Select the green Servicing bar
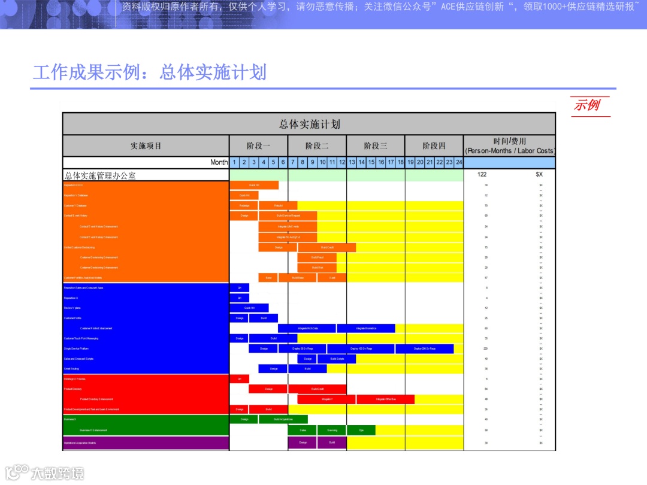 pos(332,430)
